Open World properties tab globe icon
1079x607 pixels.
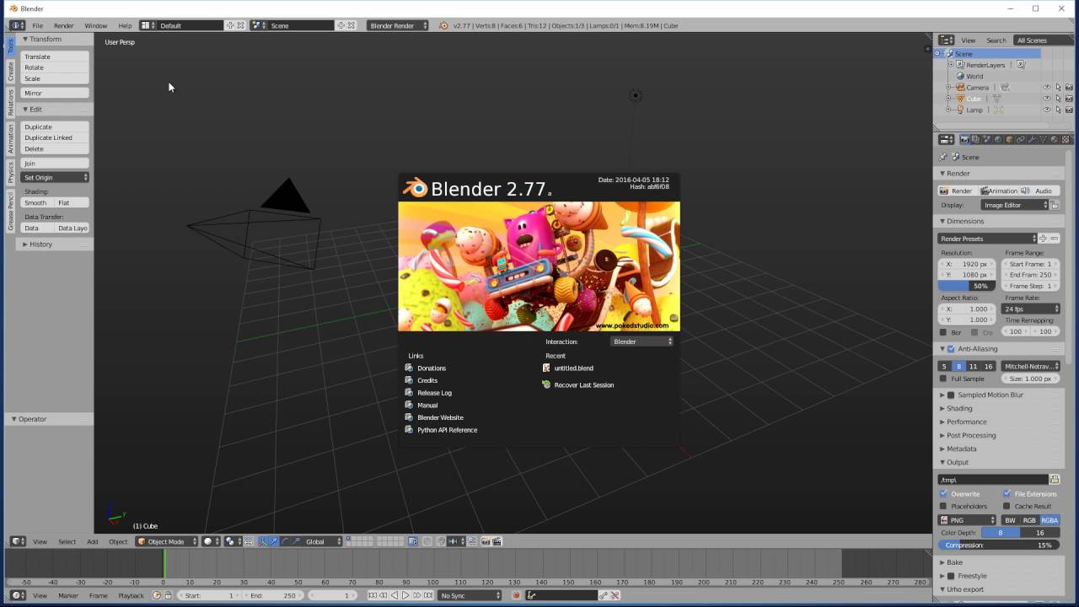[x=998, y=139]
